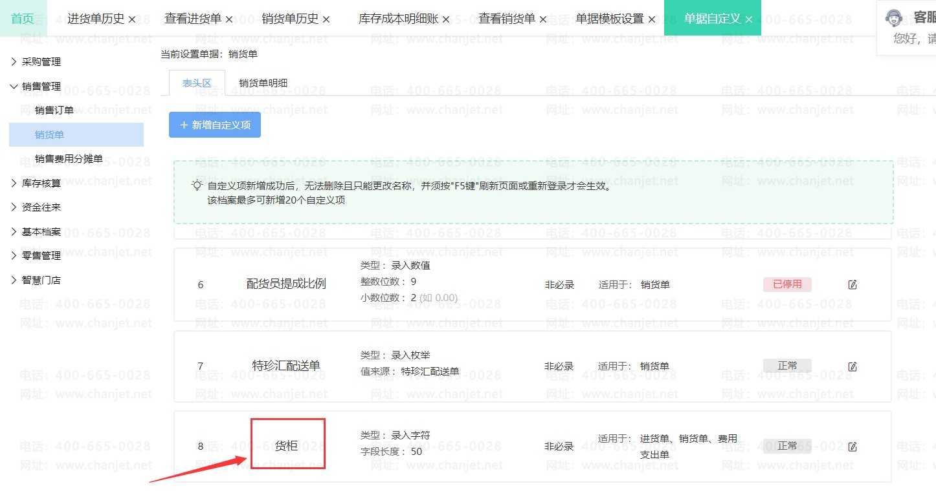Click the 值来源: 特珍汇配送单 text
Viewport: 936px width, 495px height.
point(409,371)
